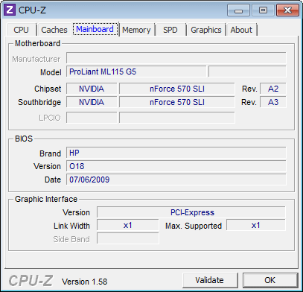Click the Validate button

tap(210, 280)
